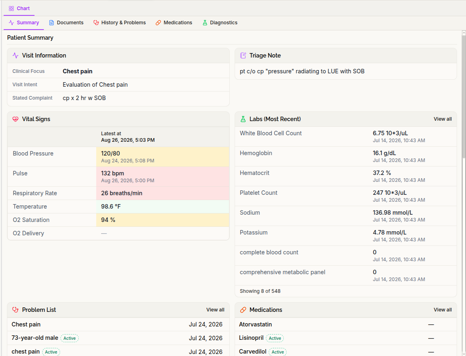Select the Stated Complaint text
This screenshot has height=356, width=466.
point(84,98)
